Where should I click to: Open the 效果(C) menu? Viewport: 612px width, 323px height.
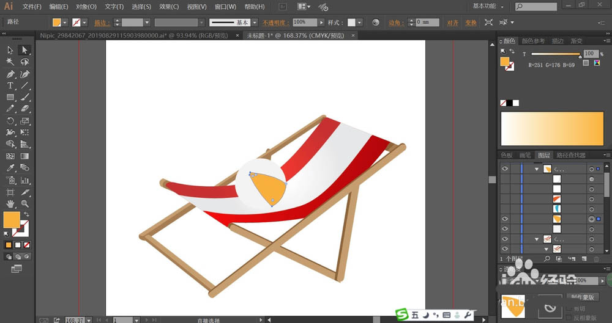(x=169, y=7)
